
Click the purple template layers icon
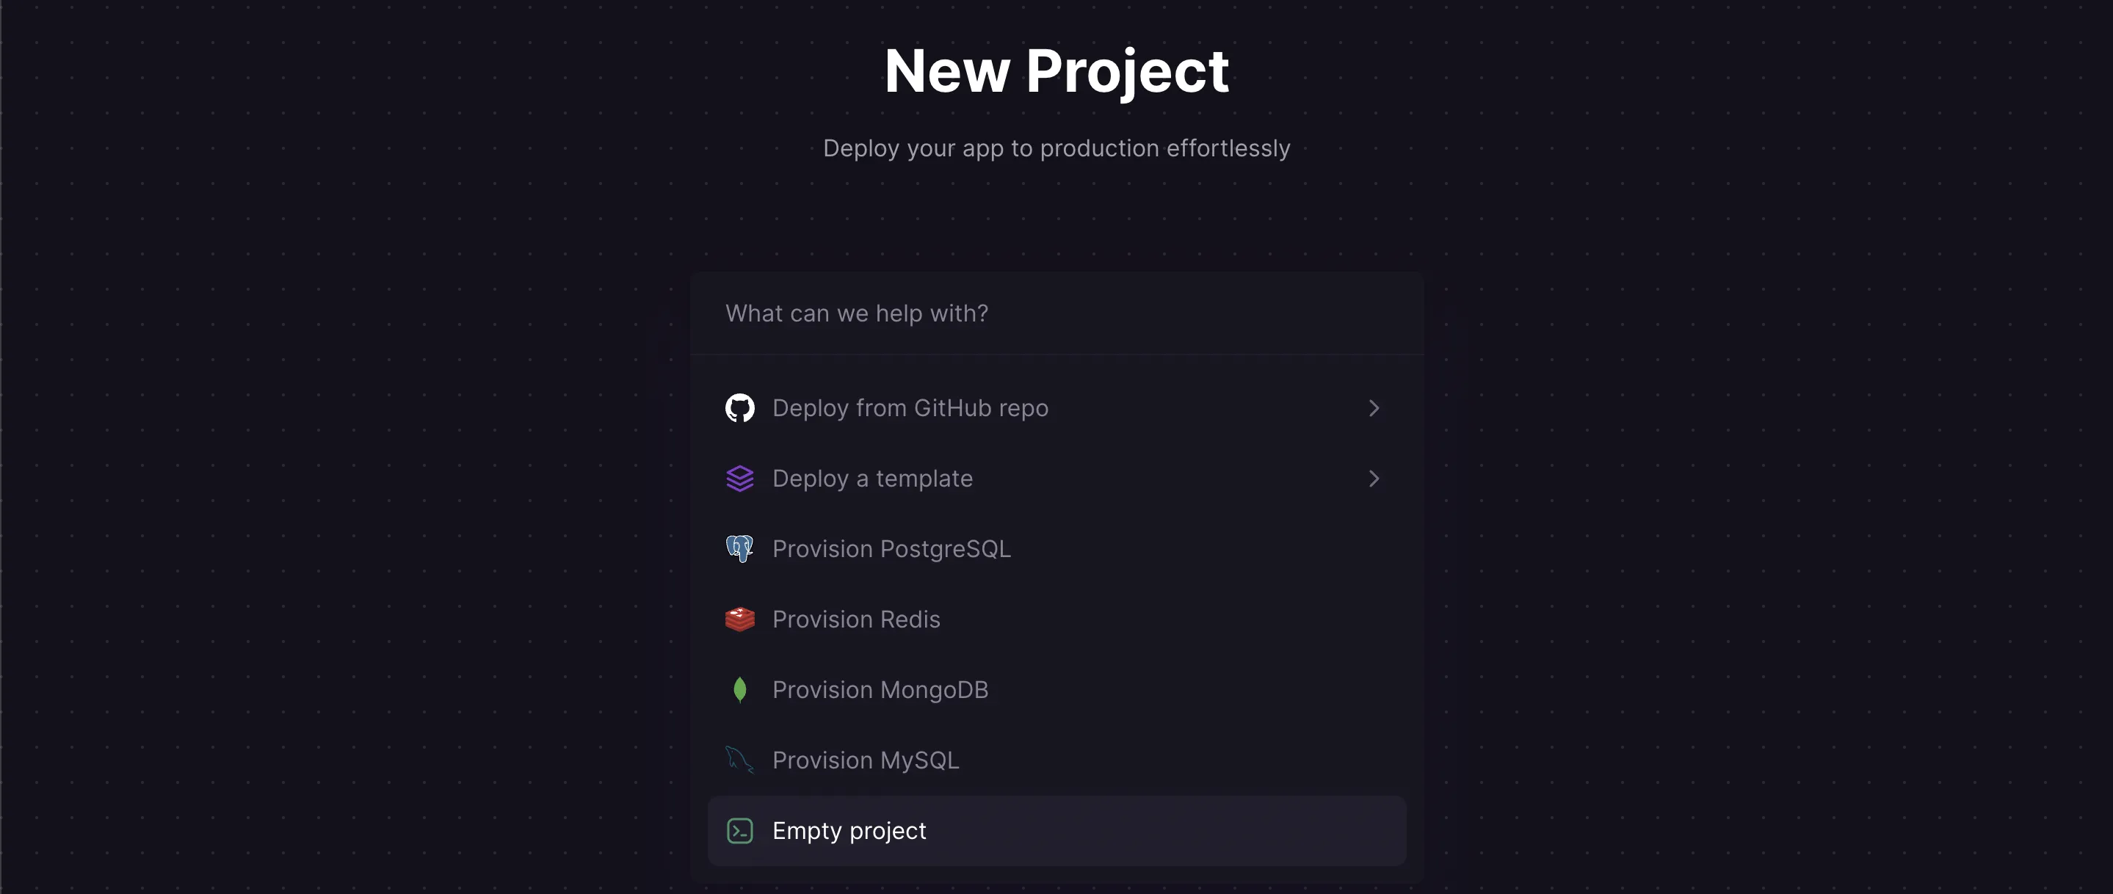(x=739, y=478)
